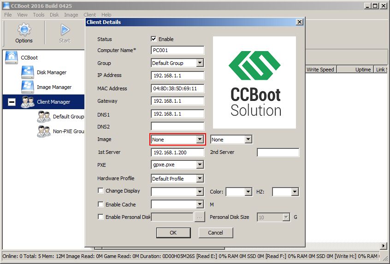Click the horizontal scrollbar right arrow
Screen dimensions: 390x264
click(x=384, y=246)
